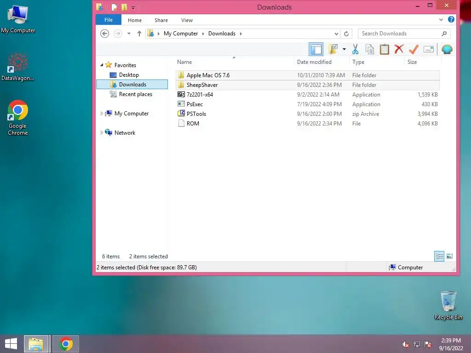Copy selection using the copy icon
Image resolution: width=471 pixels, height=353 pixels.
(x=370, y=49)
